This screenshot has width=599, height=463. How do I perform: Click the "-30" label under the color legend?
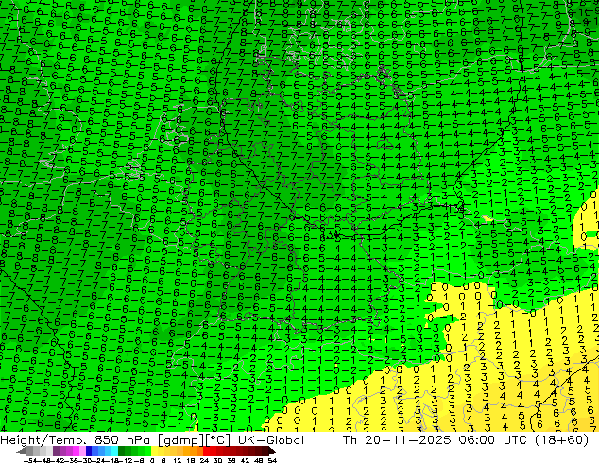tap(86, 460)
